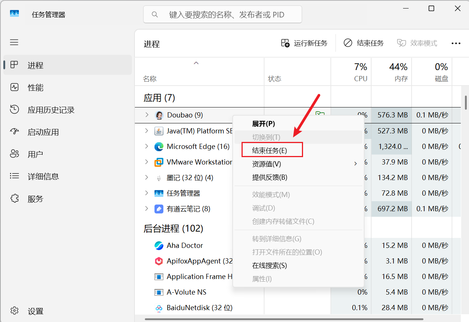Sort by 磁盘 column header
Screen dimensions: 469x322
pos(432,72)
